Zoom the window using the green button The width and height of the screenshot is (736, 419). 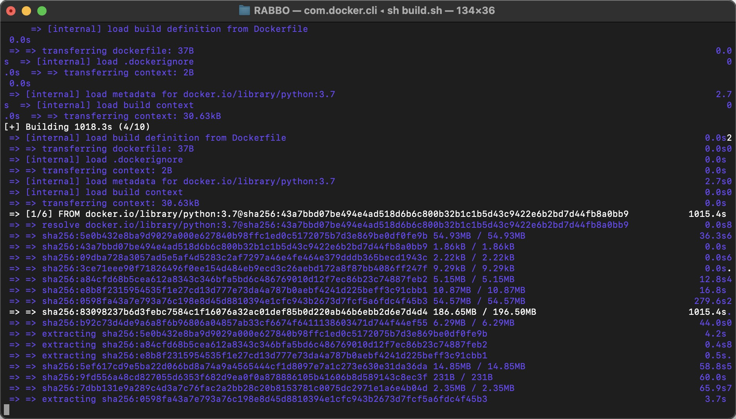42,11
